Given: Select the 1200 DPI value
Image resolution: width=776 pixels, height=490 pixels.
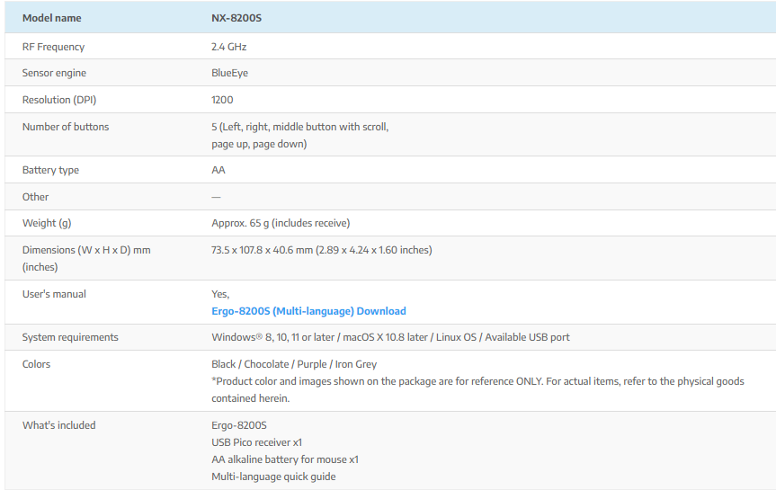Looking at the screenshot, I should point(222,100).
